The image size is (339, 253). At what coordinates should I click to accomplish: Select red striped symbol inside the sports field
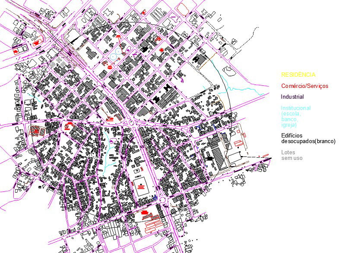(141, 187)
